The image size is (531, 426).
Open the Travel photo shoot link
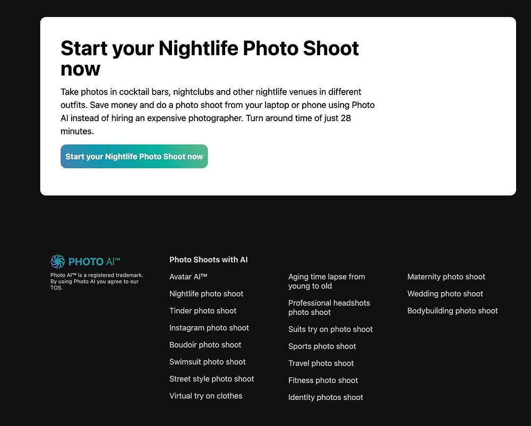321,363
